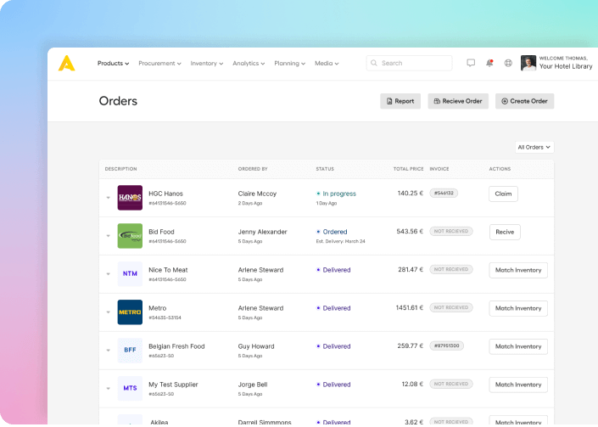The image size is (598, 427).
Task: Click Not Recieved badge for Metro
Action: tap(451, 307)
